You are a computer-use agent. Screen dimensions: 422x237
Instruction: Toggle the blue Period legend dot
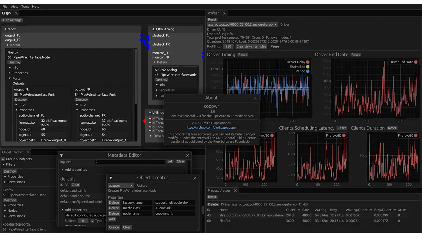coord(308,71)
